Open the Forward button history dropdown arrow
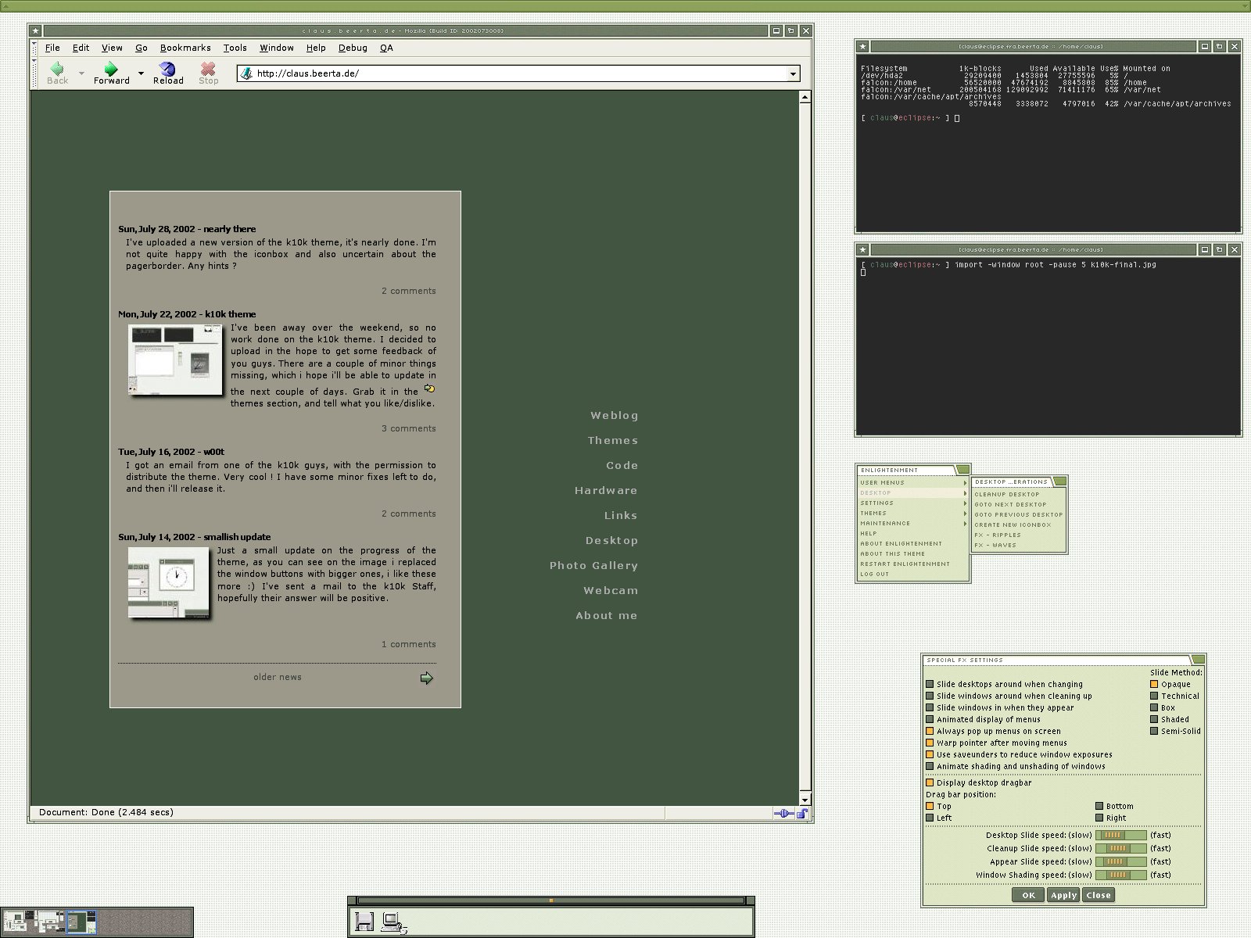The height and width of the screenshot is (938, 1251). click(x=141, y=73)
